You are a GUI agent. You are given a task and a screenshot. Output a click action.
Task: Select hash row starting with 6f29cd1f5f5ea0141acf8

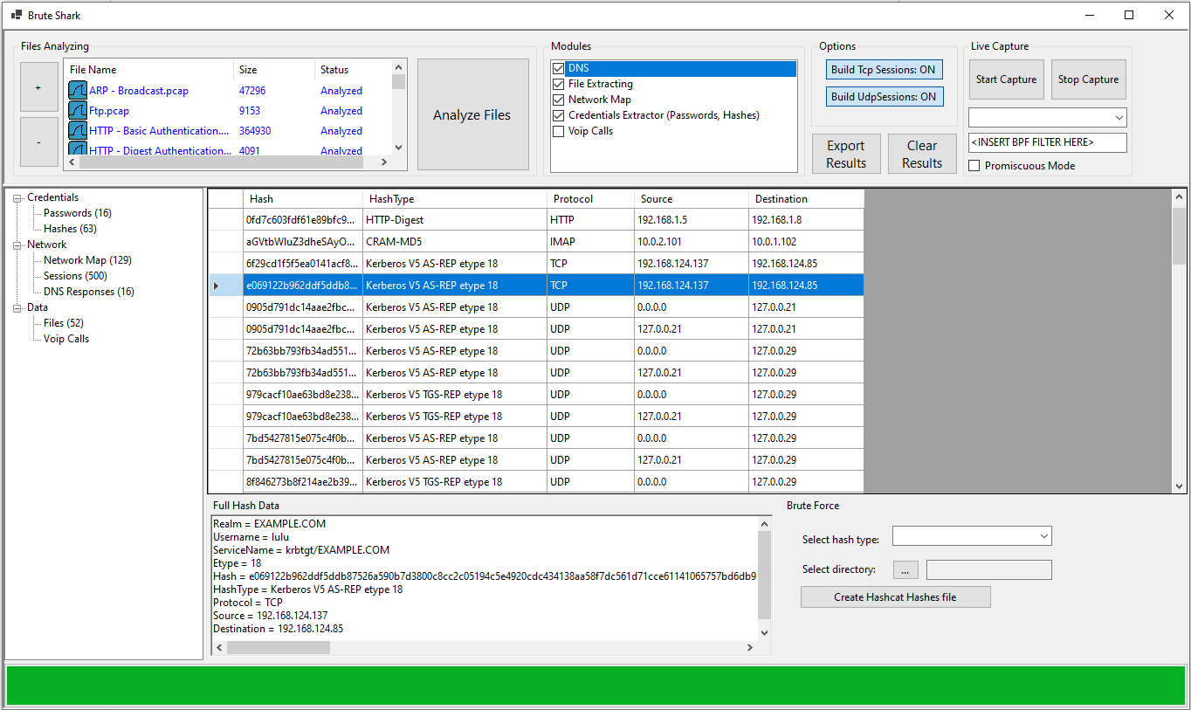(536, 264)
